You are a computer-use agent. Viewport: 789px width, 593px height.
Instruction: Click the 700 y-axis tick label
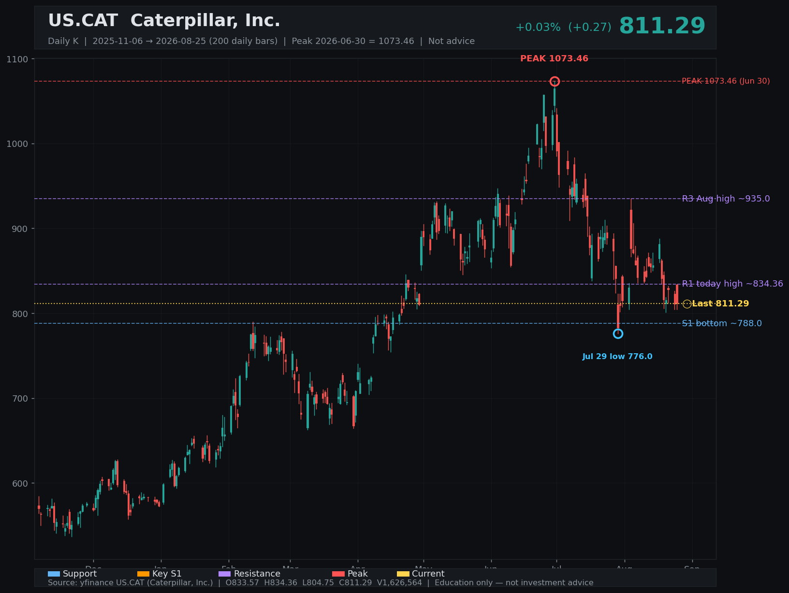20,399
